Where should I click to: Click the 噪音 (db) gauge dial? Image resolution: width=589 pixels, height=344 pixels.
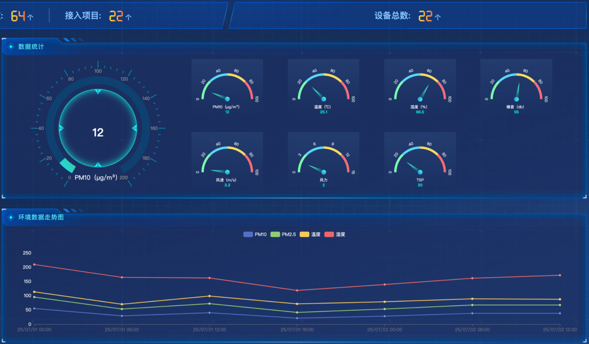[x=516, y=87]
